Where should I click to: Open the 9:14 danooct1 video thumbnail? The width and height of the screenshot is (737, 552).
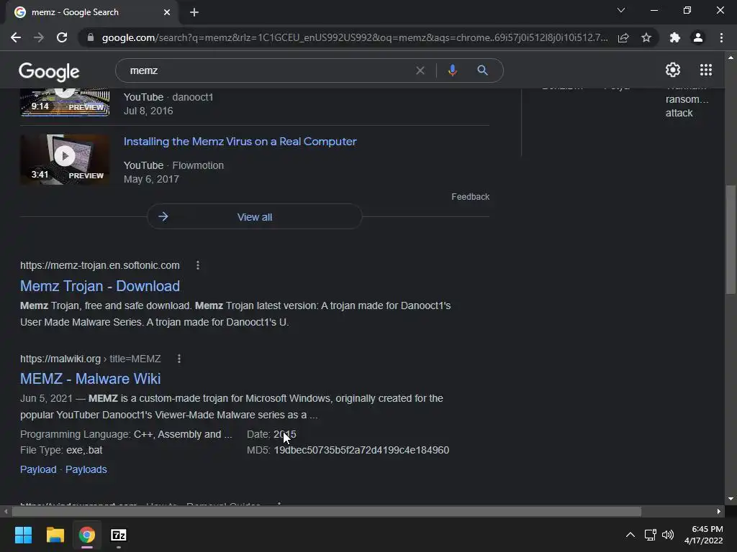coord(65,102)
